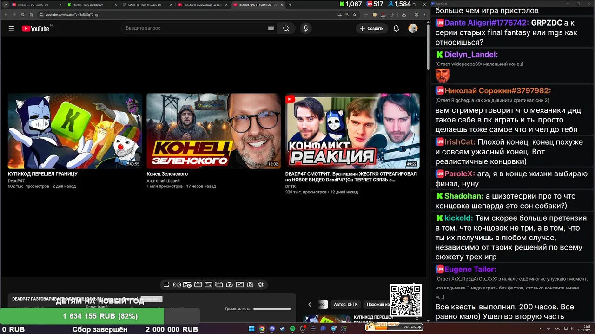
Task: Open the DeadP47 channel name link
Action: (x=16, y=181)
